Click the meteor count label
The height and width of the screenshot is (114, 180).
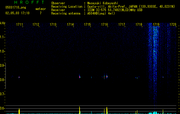41,9
